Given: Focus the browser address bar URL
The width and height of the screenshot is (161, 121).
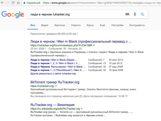Looking at the screenshot, I should (102, 3).
